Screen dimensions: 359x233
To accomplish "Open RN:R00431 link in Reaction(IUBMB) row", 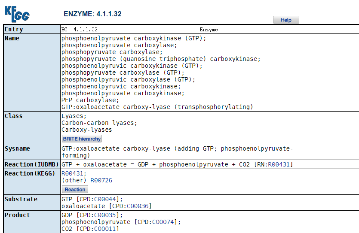I will 279,164.
